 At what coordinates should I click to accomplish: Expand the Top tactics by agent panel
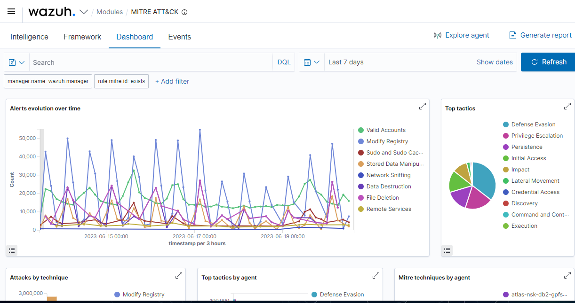(375, 276)
